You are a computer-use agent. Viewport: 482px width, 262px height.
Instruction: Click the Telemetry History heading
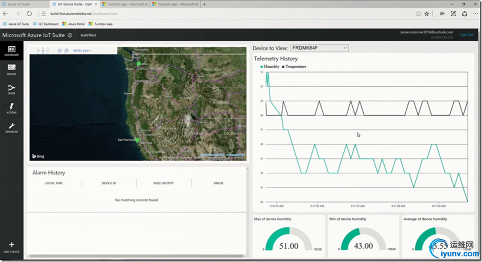[276, 59]
